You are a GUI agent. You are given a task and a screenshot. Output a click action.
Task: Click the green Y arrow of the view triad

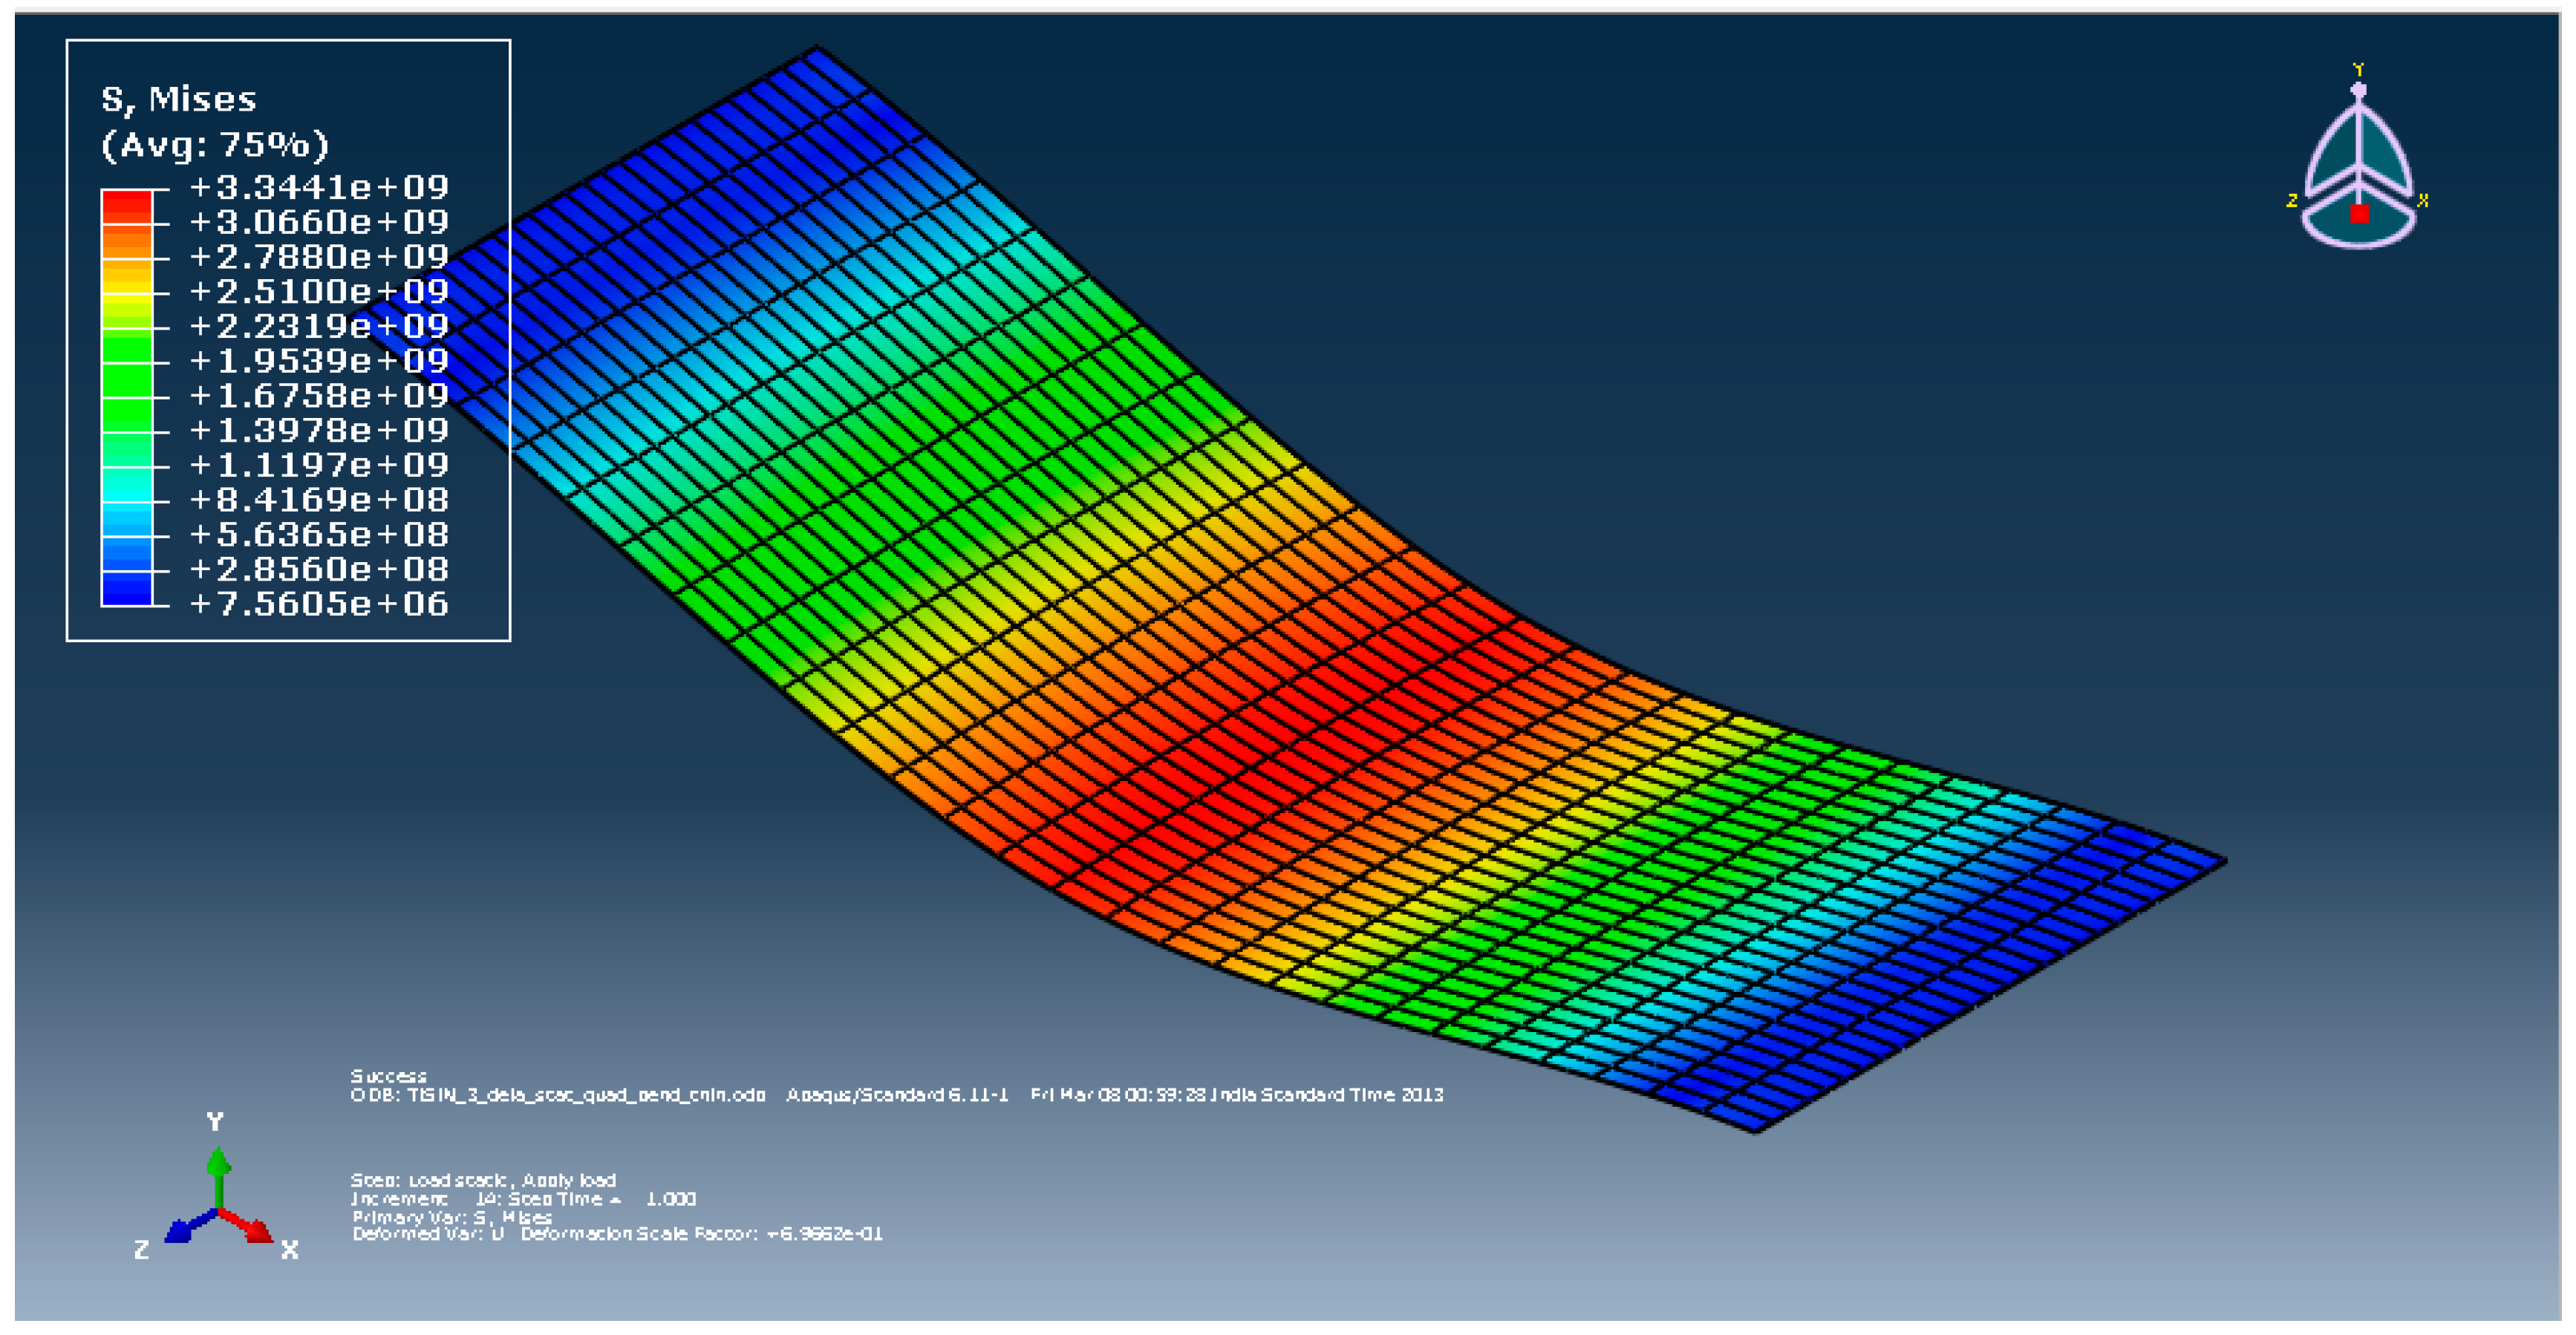tap(218, 1165)
